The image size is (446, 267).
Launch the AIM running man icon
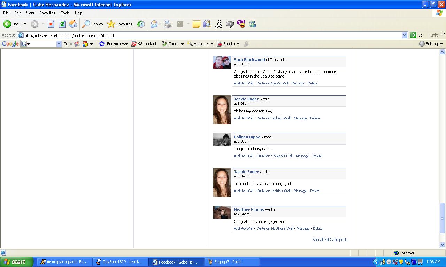(x=219, y=24)
